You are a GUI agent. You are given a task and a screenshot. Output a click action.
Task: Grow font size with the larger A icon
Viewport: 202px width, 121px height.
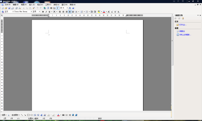(x=109, y=12)
